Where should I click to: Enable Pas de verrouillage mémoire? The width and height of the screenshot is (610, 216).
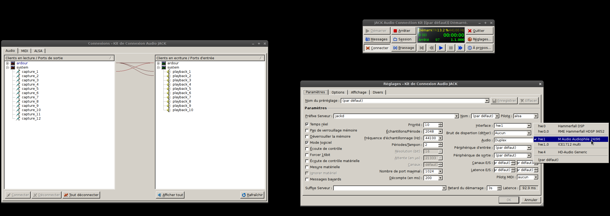pyautogui.click(x=307, y=130)
